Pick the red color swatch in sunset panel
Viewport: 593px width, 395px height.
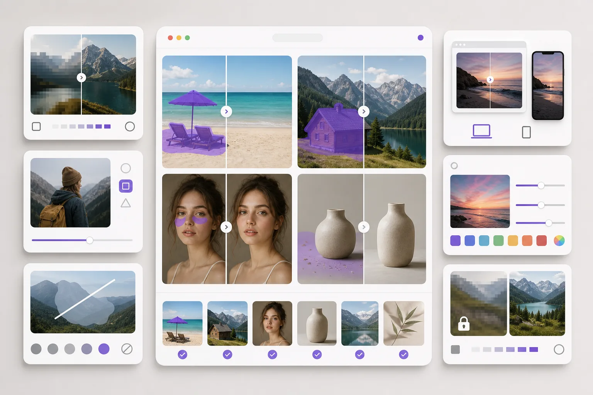click(x=542, y=241)
